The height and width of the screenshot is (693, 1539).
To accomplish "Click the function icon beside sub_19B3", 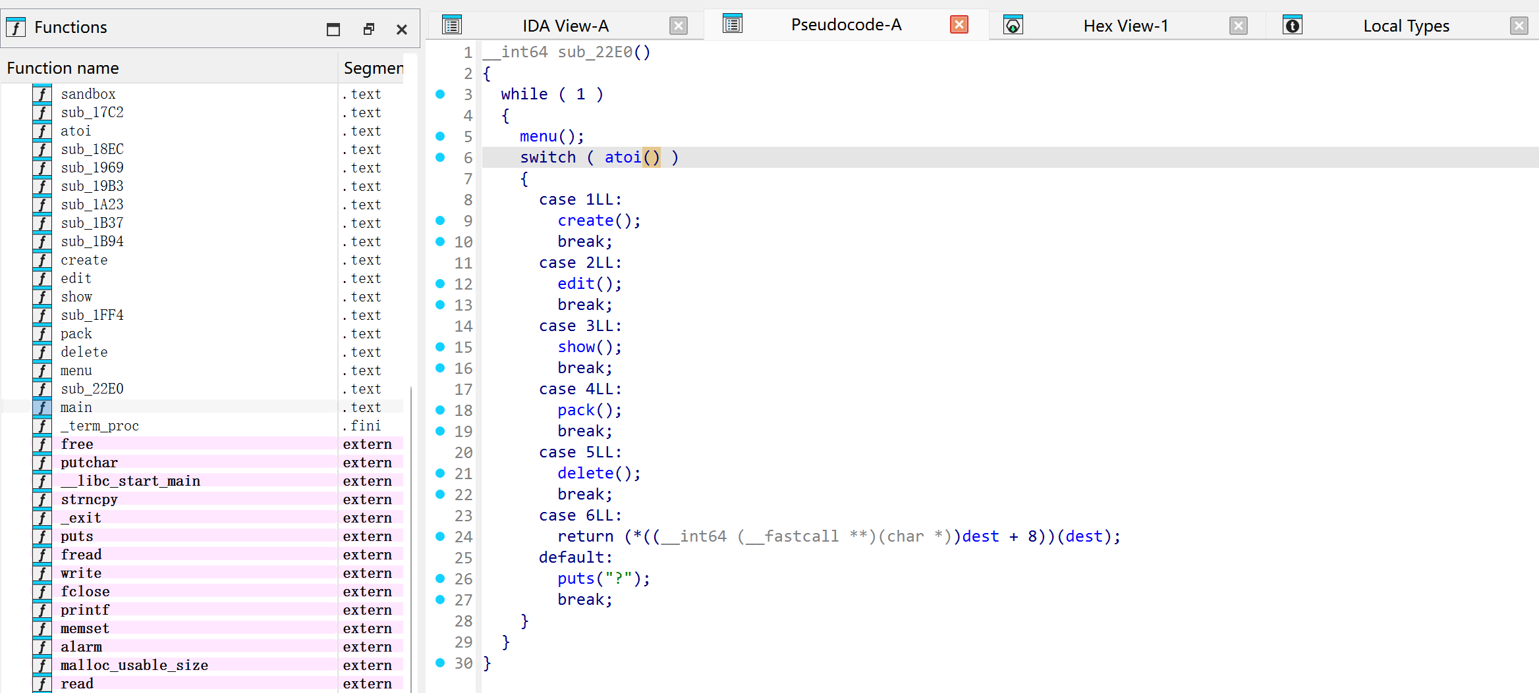I will 42,186.
